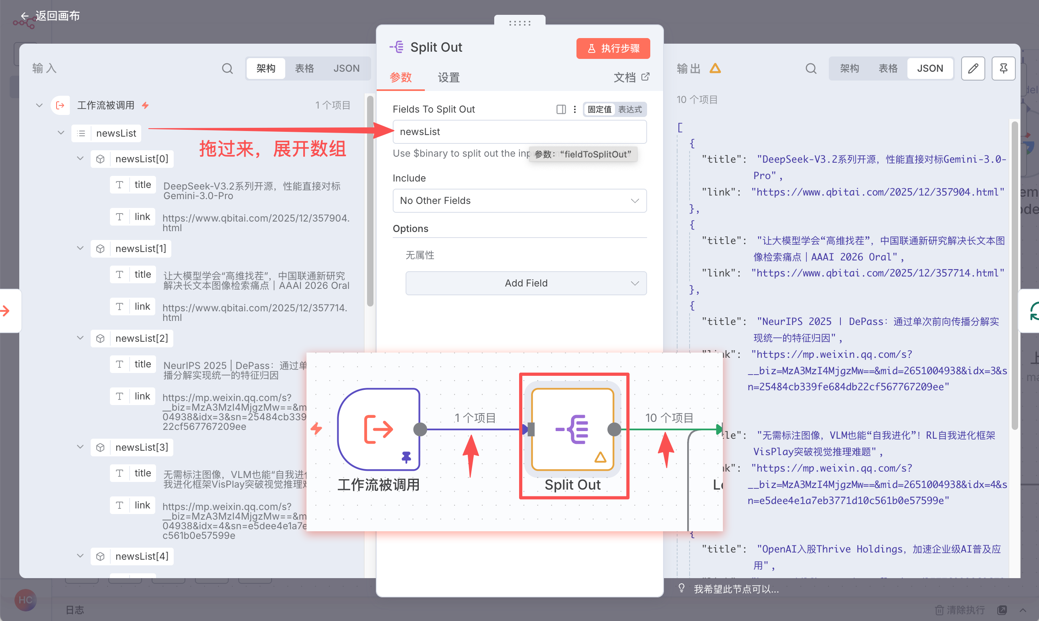Click the 执行步骤 execute button
This screenshot has width=1039, height=621.
[613, 48]
